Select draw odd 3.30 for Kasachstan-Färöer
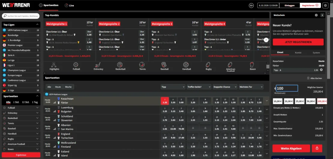The width and height of the screenshot is (333, 159). 173,101
